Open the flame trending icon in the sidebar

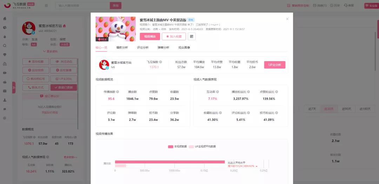pos(5,37)
